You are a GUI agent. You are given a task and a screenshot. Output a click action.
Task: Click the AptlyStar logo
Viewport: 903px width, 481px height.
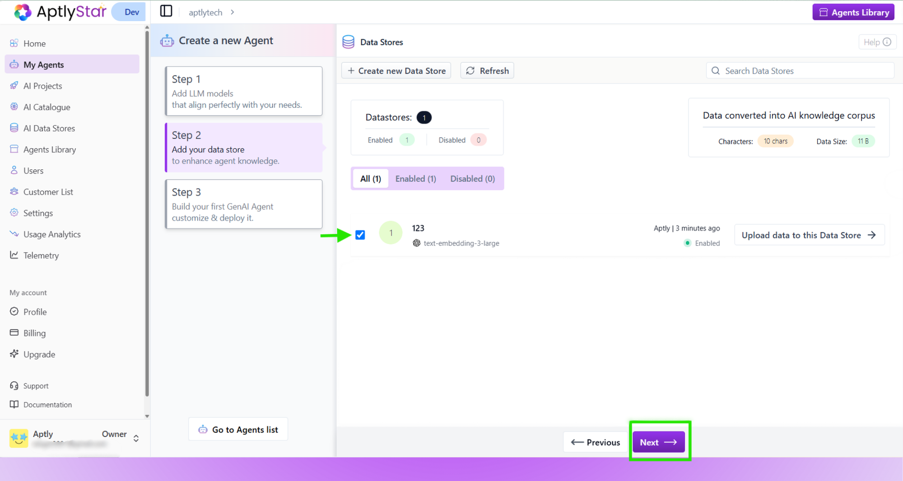(x=59, y=12)
